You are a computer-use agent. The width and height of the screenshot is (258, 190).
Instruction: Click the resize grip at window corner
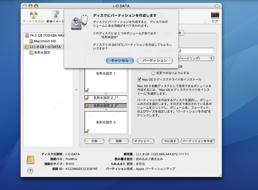[x=220, y=175]
